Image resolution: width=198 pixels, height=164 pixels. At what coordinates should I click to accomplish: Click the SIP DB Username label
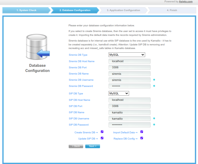(x=79, y=119)
